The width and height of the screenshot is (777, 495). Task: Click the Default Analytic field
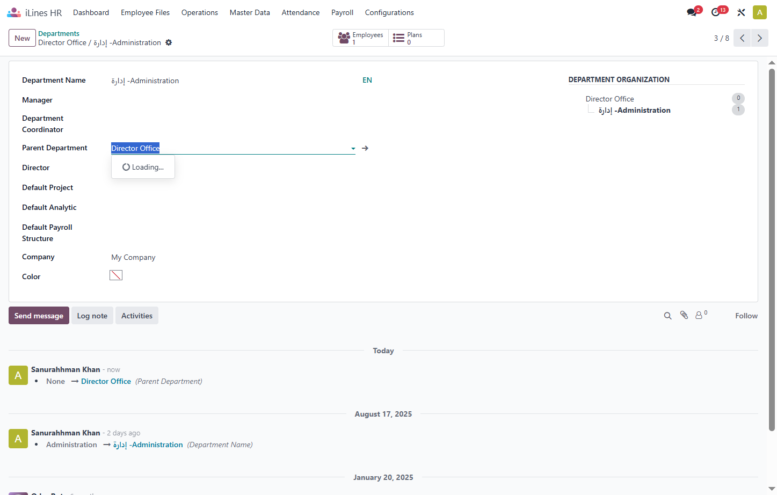click(233, 208)
